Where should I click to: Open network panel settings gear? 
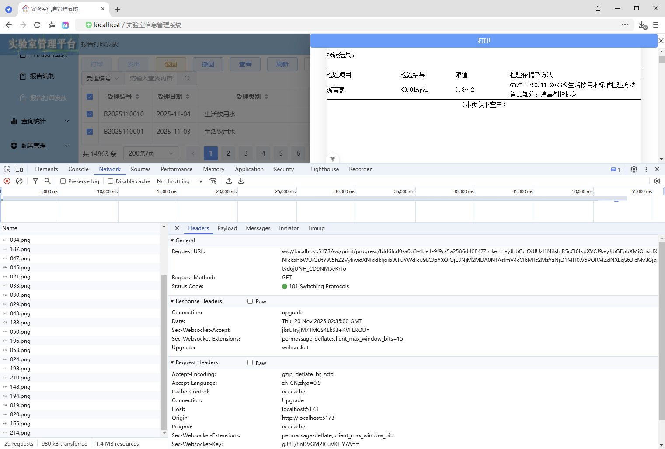pos(657,181)
